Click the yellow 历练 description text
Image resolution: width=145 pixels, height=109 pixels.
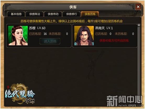click(71, 21)
